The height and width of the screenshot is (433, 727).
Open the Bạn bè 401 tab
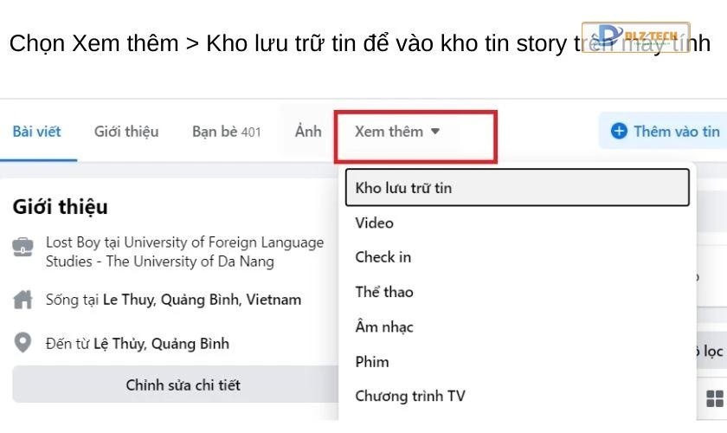pos(226,132)
